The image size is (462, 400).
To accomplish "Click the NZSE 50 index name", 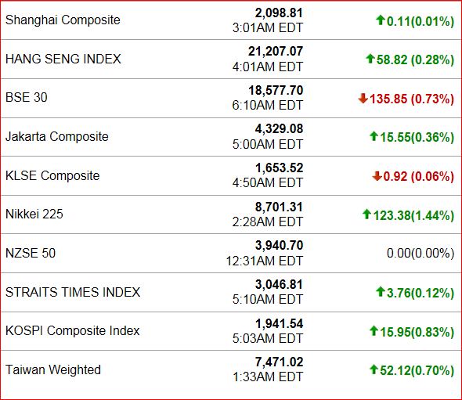I will [31, 253].
